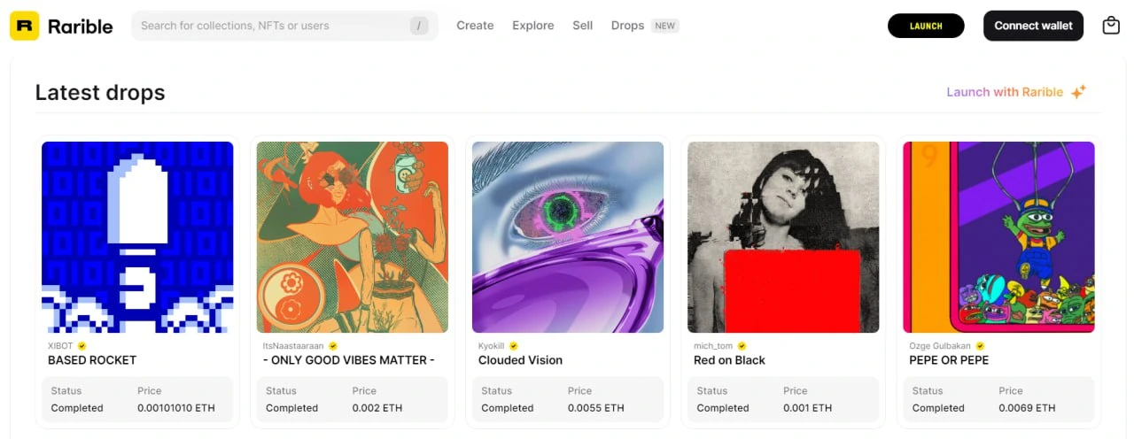Click verified badge next to Ozge Gulbakan
The height and width of the screenshot is (439, 1134).
[x=981, y=346]
